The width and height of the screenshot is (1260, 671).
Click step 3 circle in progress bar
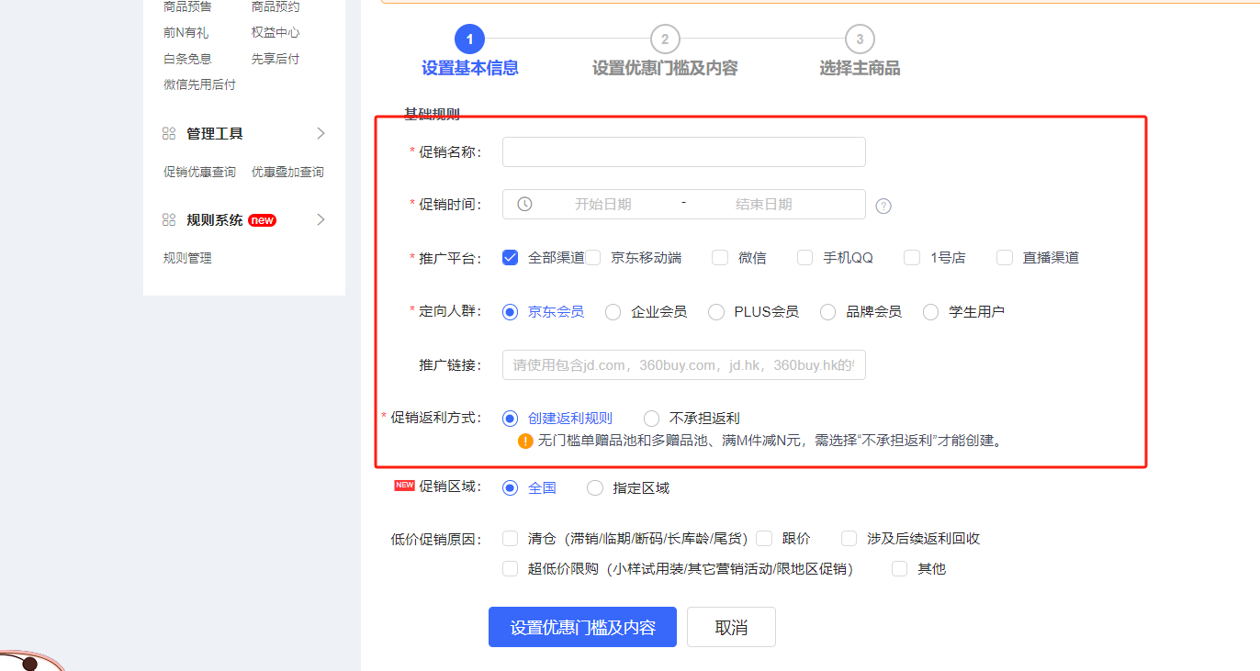click(x=860, y=39)
